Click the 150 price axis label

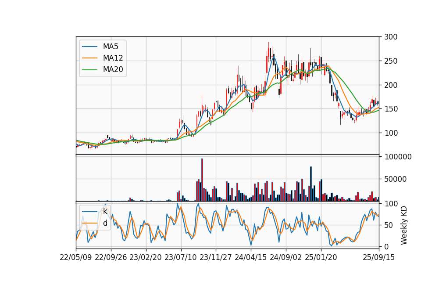click(391, 109)
